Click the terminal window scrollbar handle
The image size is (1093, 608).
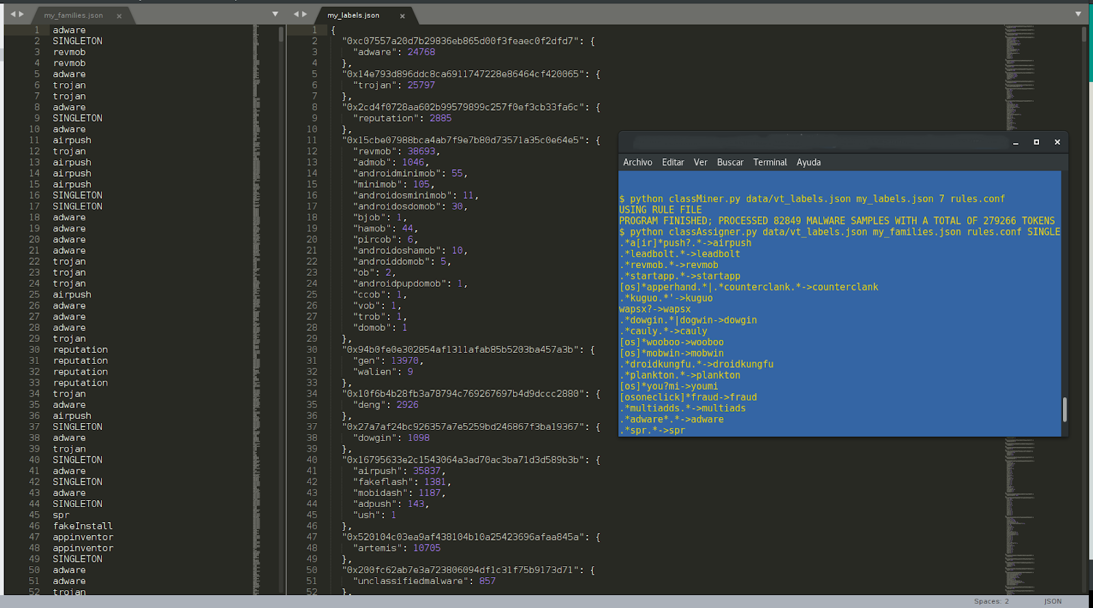click(1064, 409)
